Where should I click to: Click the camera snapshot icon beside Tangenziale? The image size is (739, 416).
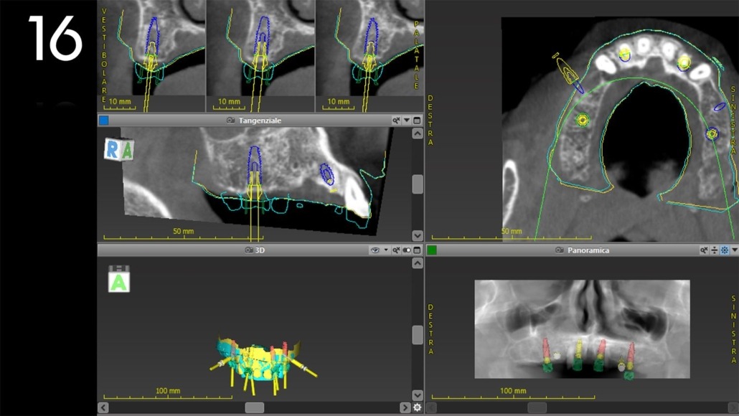pyautogui.click(x=231, y=120)
